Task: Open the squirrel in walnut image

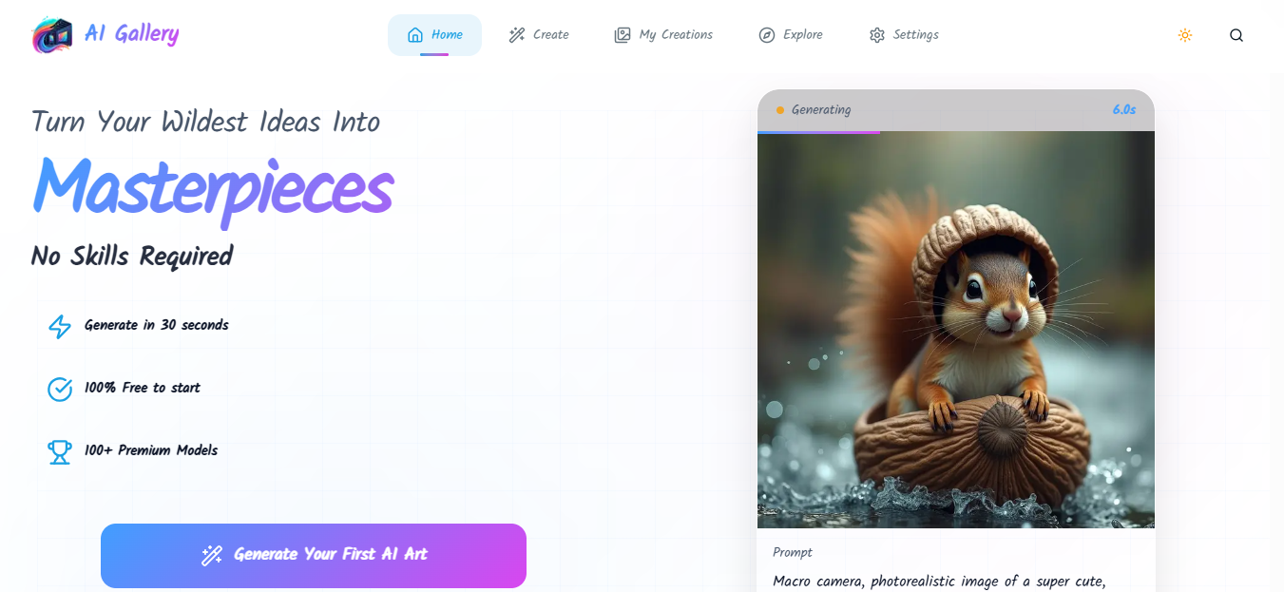Action: 956,330
